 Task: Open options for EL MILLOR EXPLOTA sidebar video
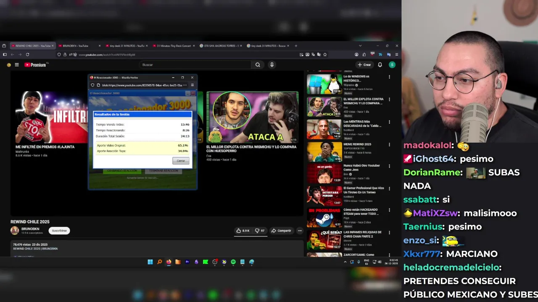click(x=389, y=100)
